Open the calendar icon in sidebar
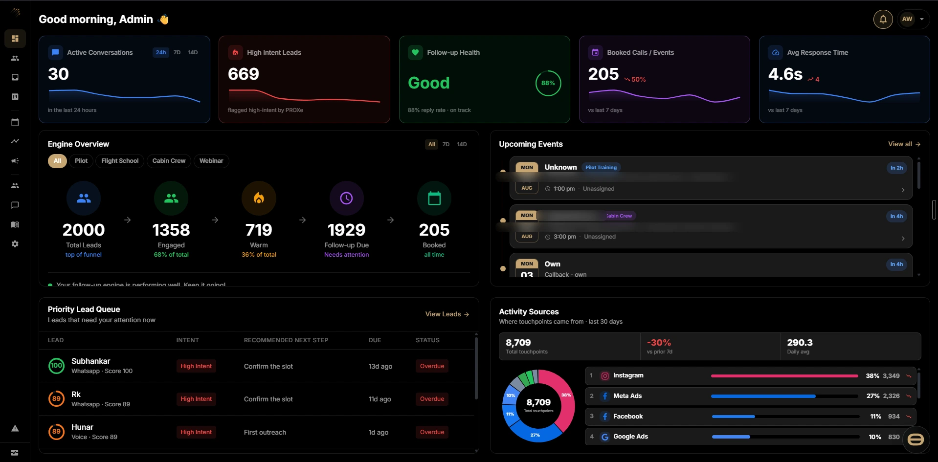The height and width of the screenshot is (462, 938). (x=15, y=122)
